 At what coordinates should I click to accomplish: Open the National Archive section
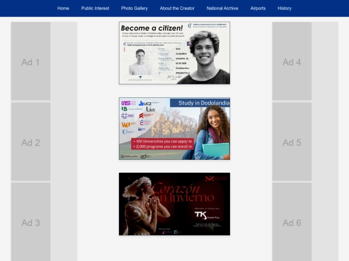[x=222, y=8]
